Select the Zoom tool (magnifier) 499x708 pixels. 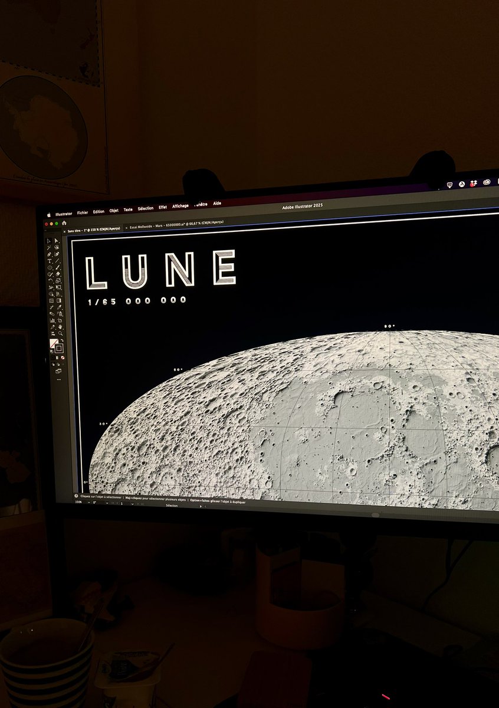pos(60,333)
